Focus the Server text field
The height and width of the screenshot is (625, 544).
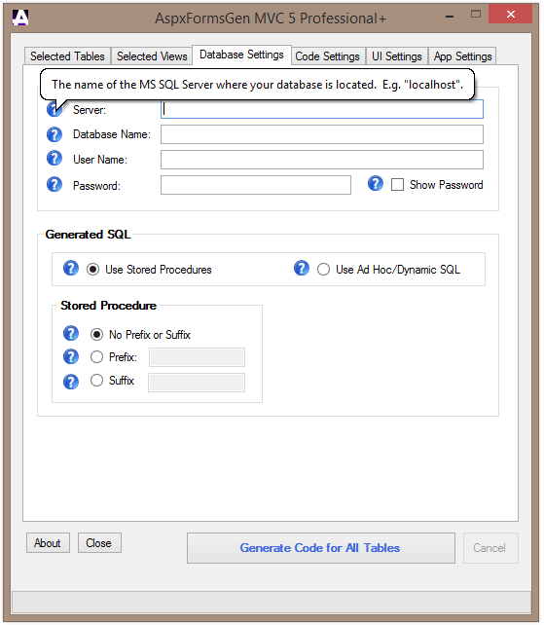[322, 109]
